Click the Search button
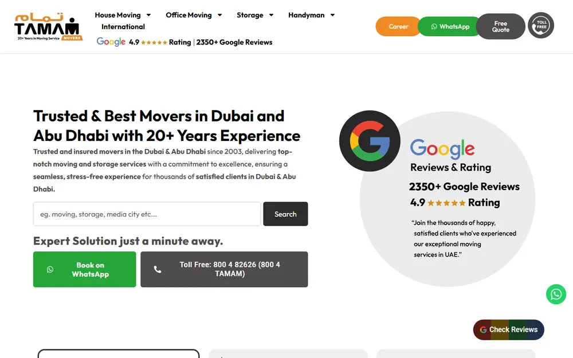Image resolution: width=573 pixels, height=358 pixels. (285, 214)
